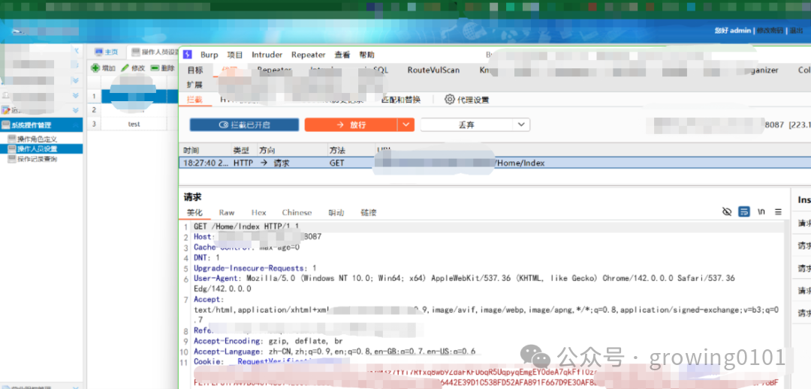Toggle hide non-printable eye-slash icon
The width and height of the screenshot is (811, 389).
point(727,211)
